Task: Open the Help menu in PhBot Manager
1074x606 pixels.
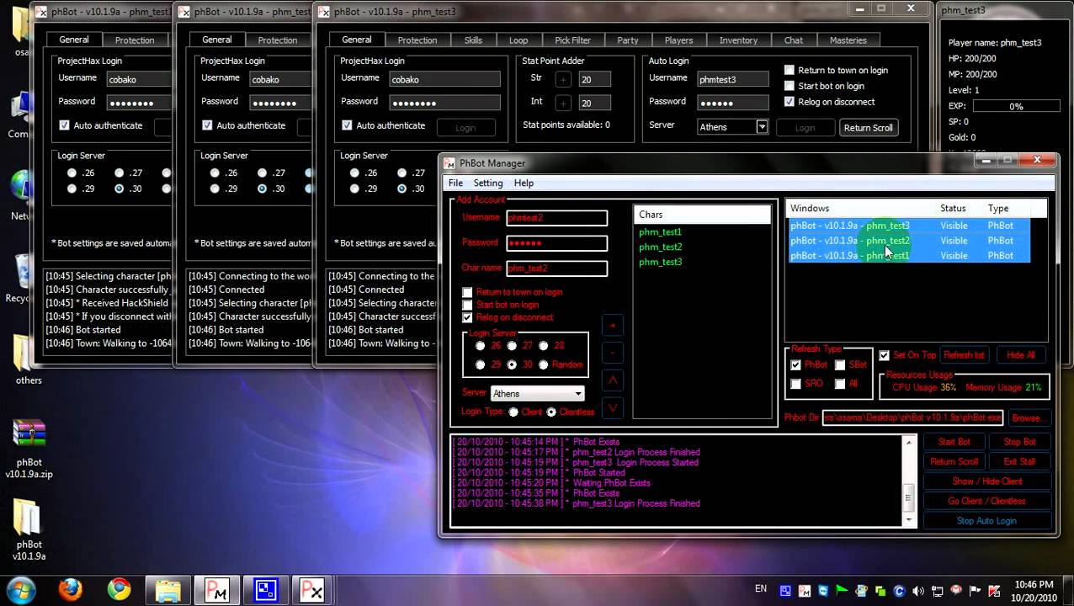Action: [524, 183]
